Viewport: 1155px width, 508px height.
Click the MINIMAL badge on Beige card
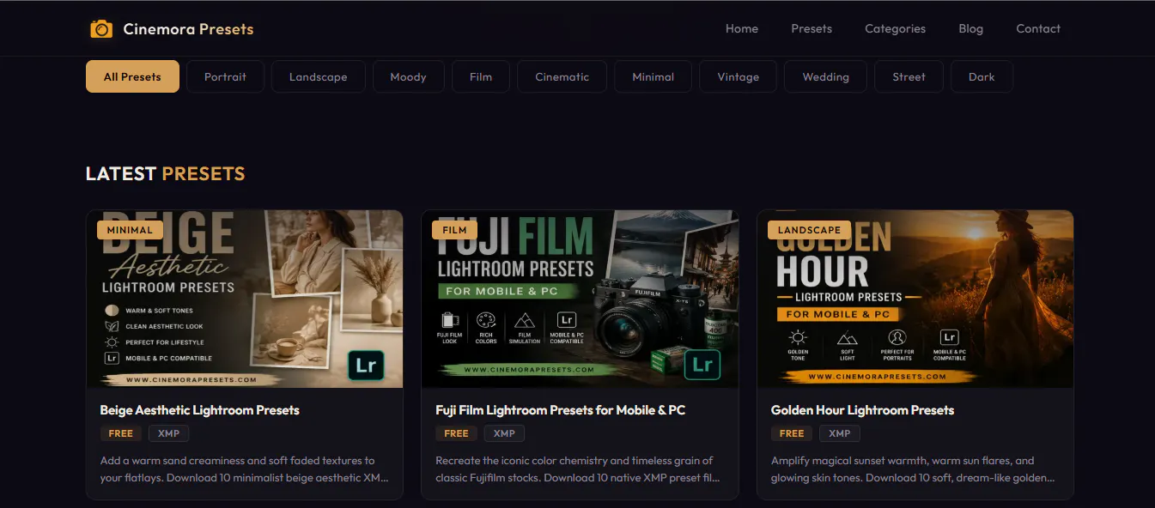tap(130, 230)
